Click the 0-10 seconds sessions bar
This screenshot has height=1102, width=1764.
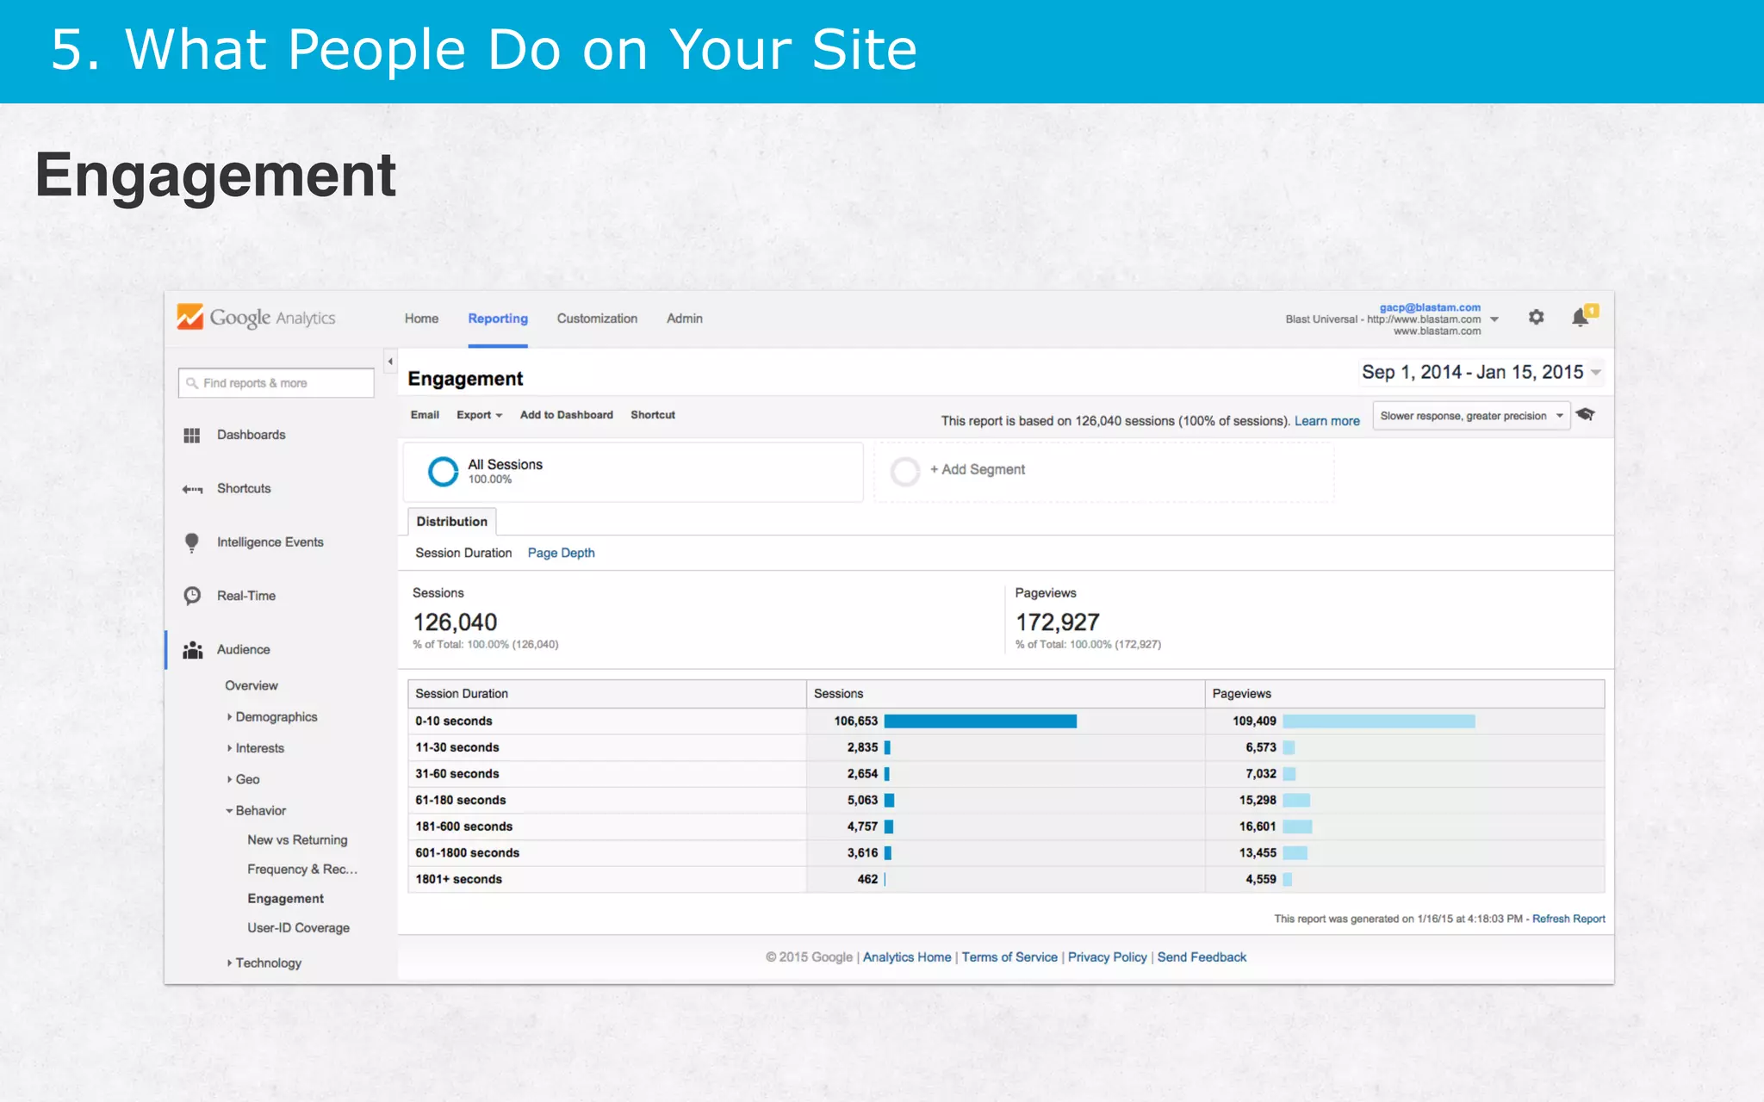point(979,721)
